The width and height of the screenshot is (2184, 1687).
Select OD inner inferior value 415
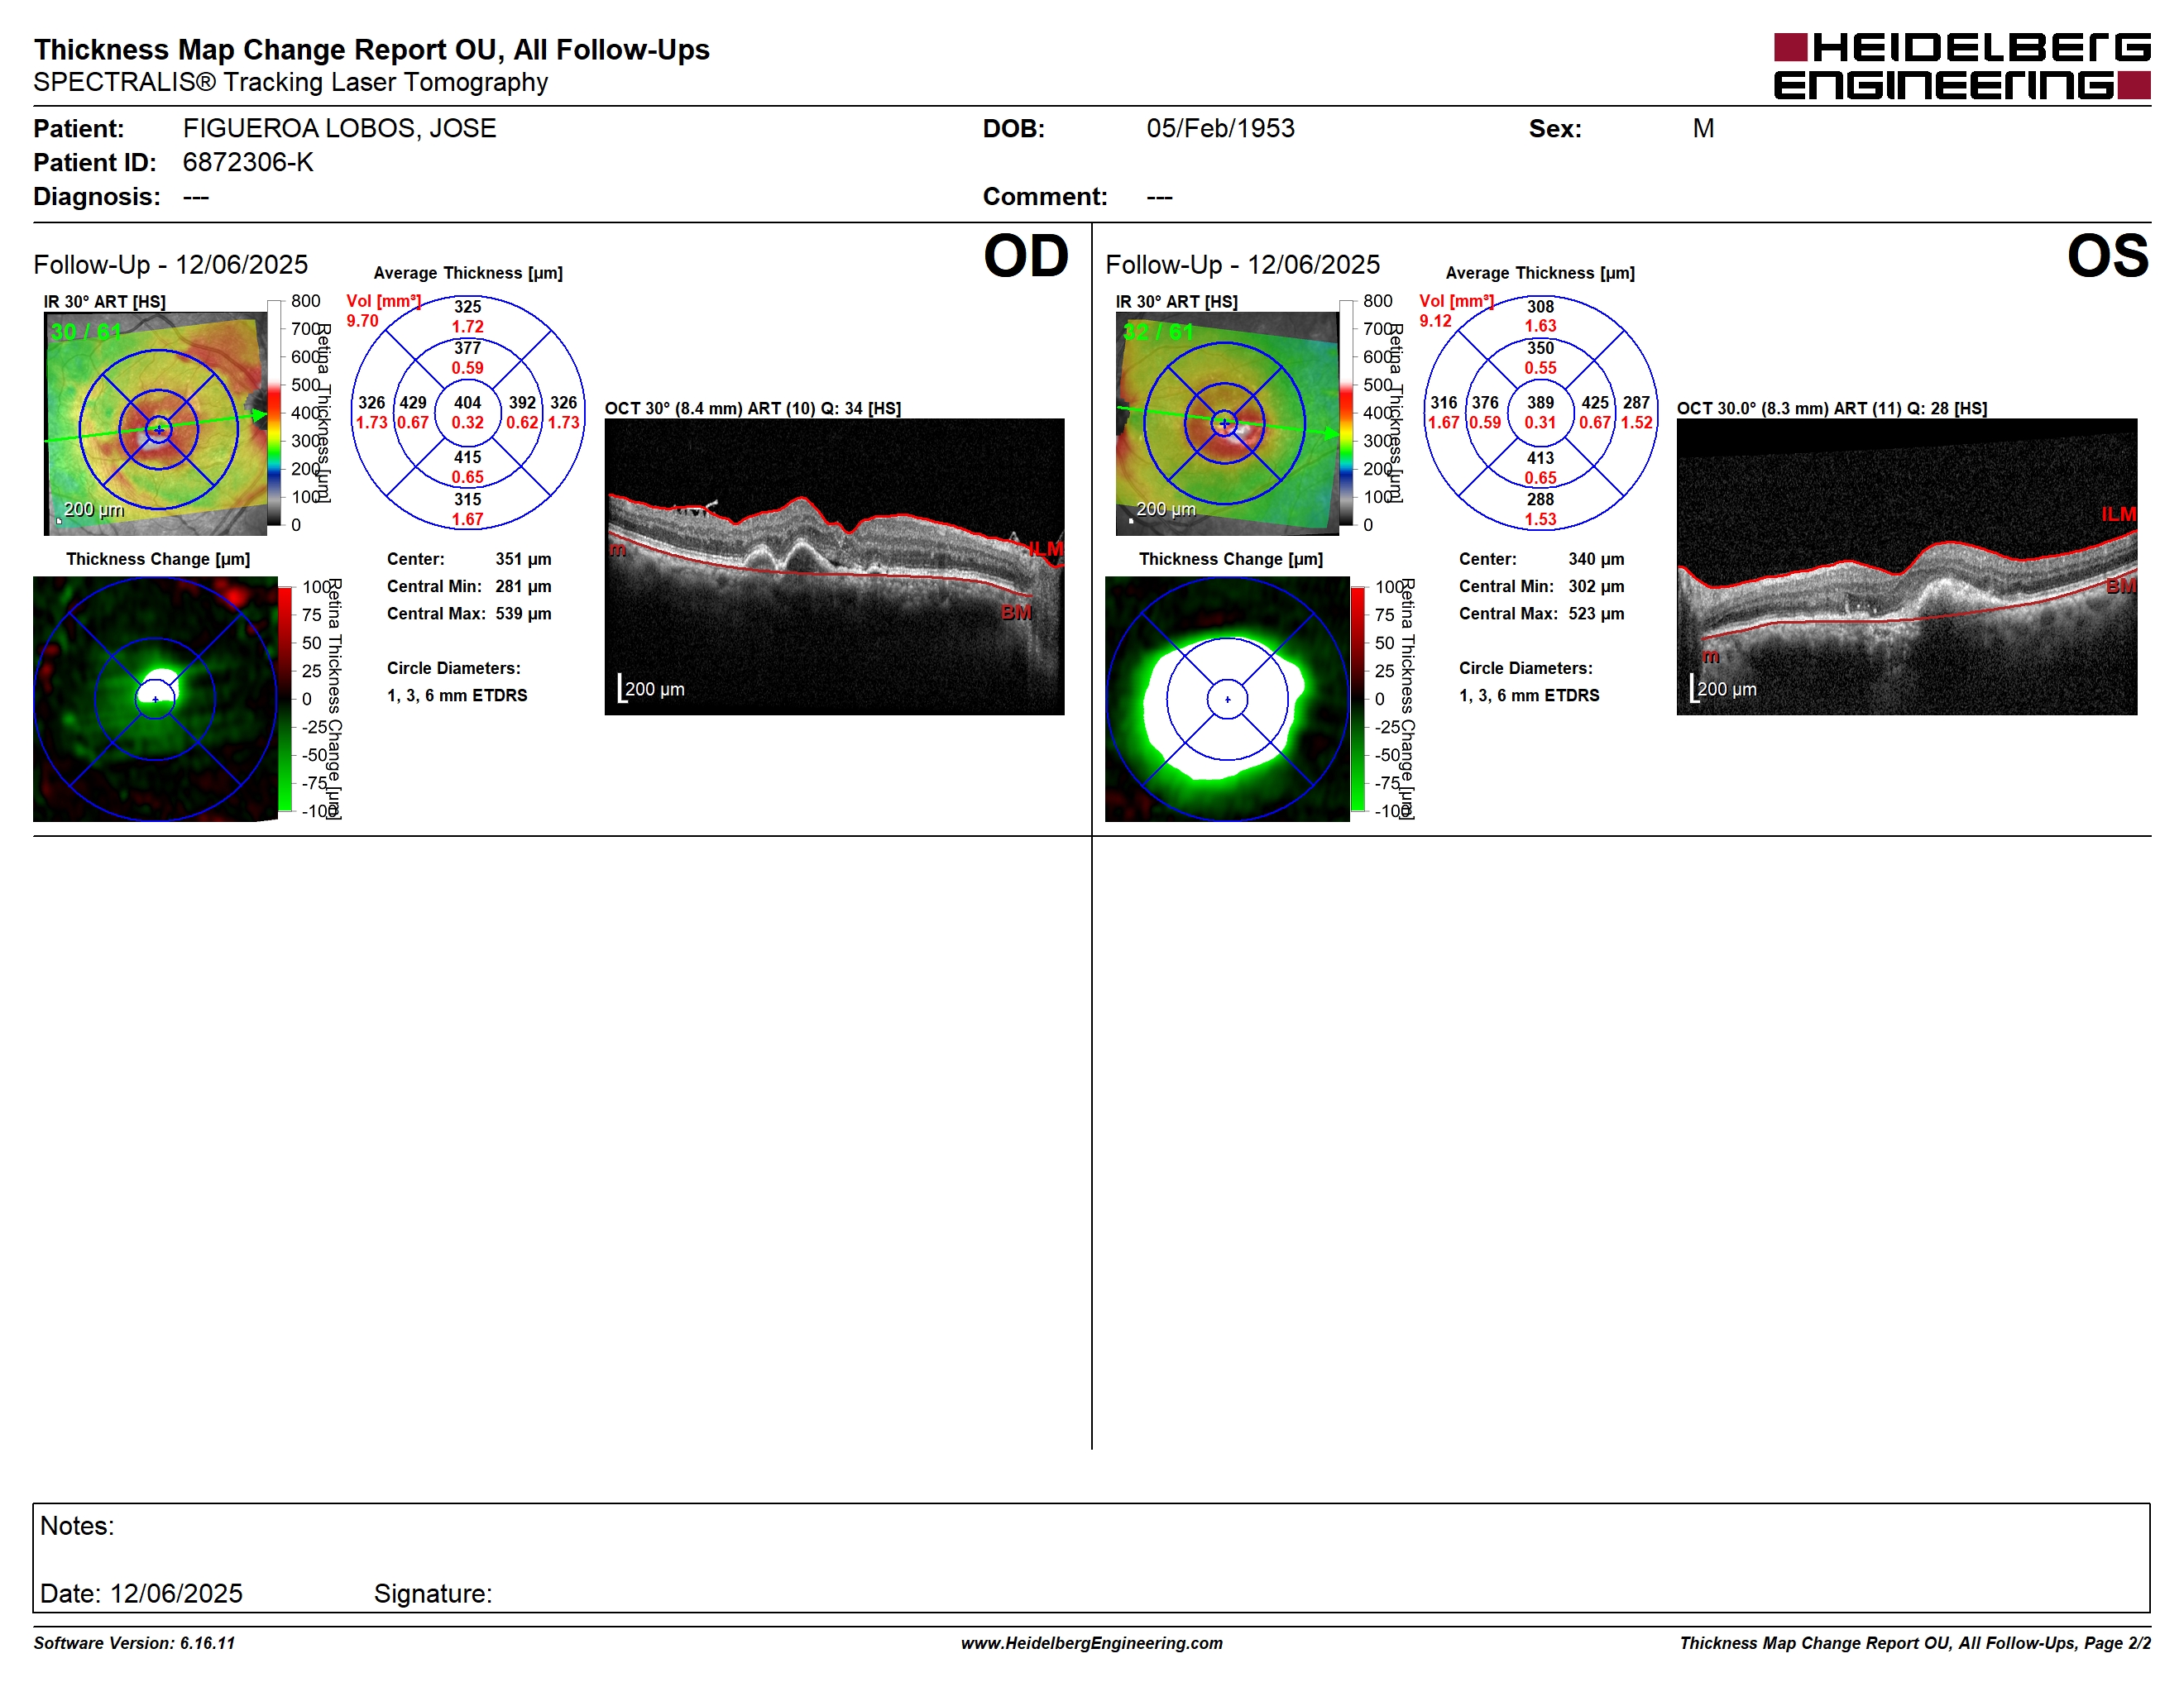coord(468,458)
